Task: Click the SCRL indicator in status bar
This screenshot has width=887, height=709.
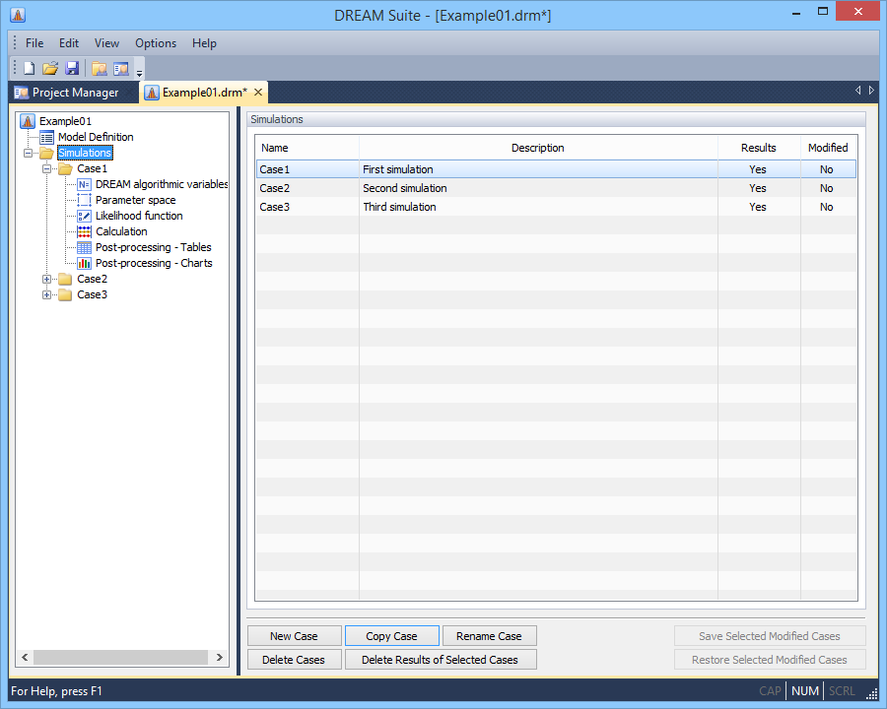Action: pos(842,691)
